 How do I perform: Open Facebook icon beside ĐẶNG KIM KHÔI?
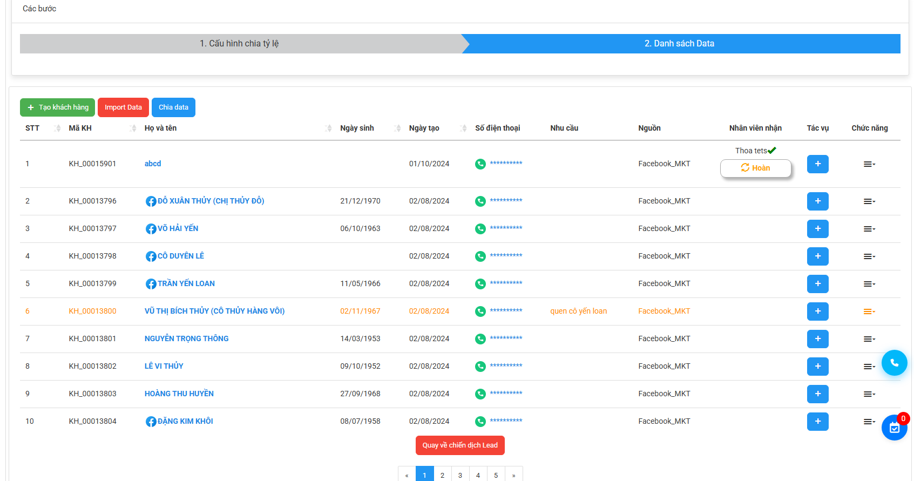[151, 422]
